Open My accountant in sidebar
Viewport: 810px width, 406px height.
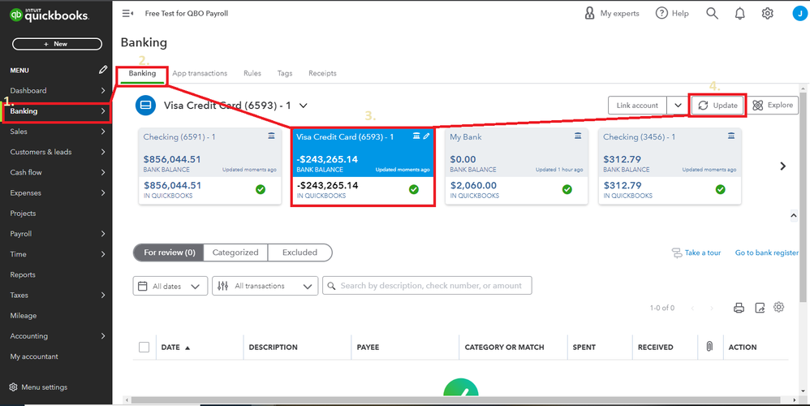[56, 356]
